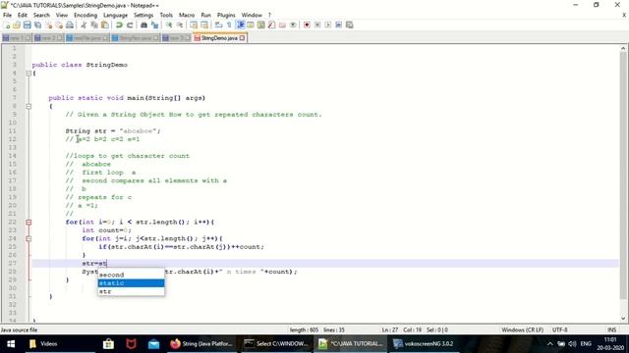Collapse the inner for loop fold line 24
629x353 pixels.
pos(29,238)
